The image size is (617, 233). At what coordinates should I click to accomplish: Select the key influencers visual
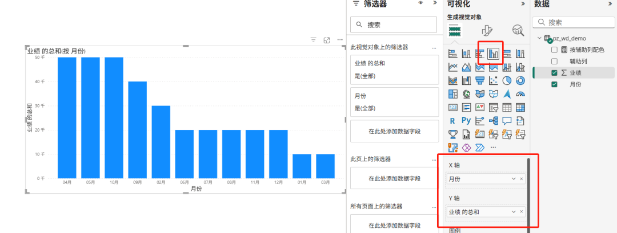pos(480,121)
